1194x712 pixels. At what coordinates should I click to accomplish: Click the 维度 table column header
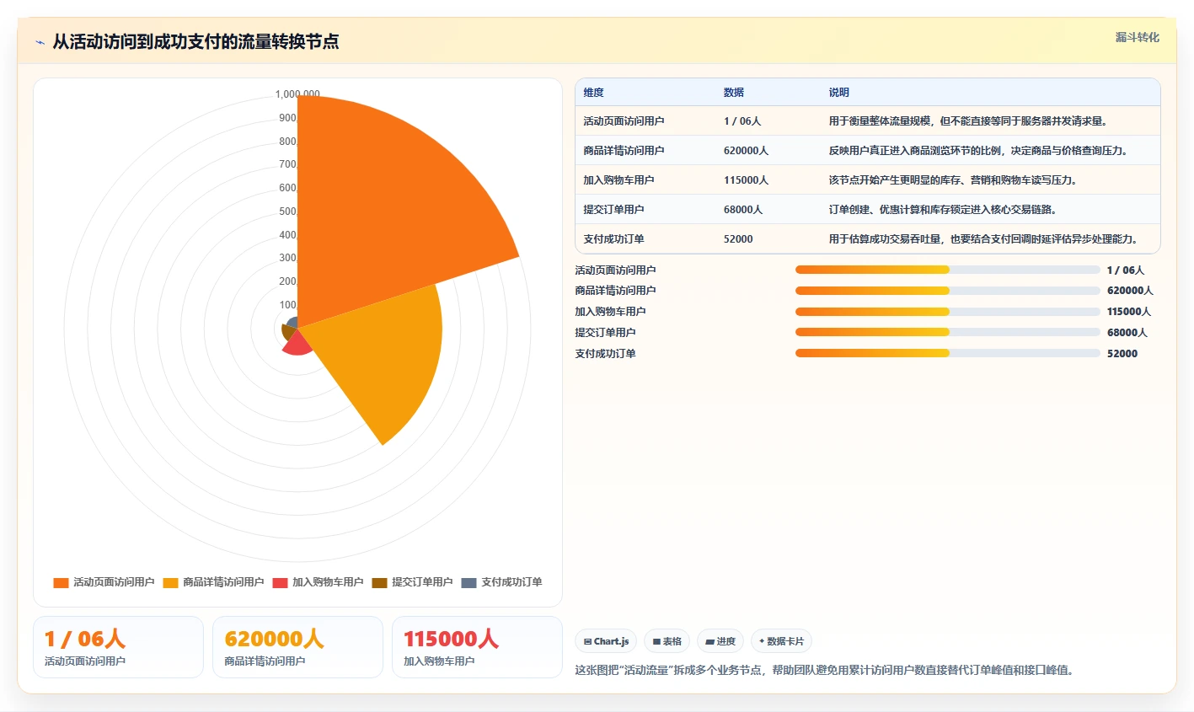coord(594,93)
